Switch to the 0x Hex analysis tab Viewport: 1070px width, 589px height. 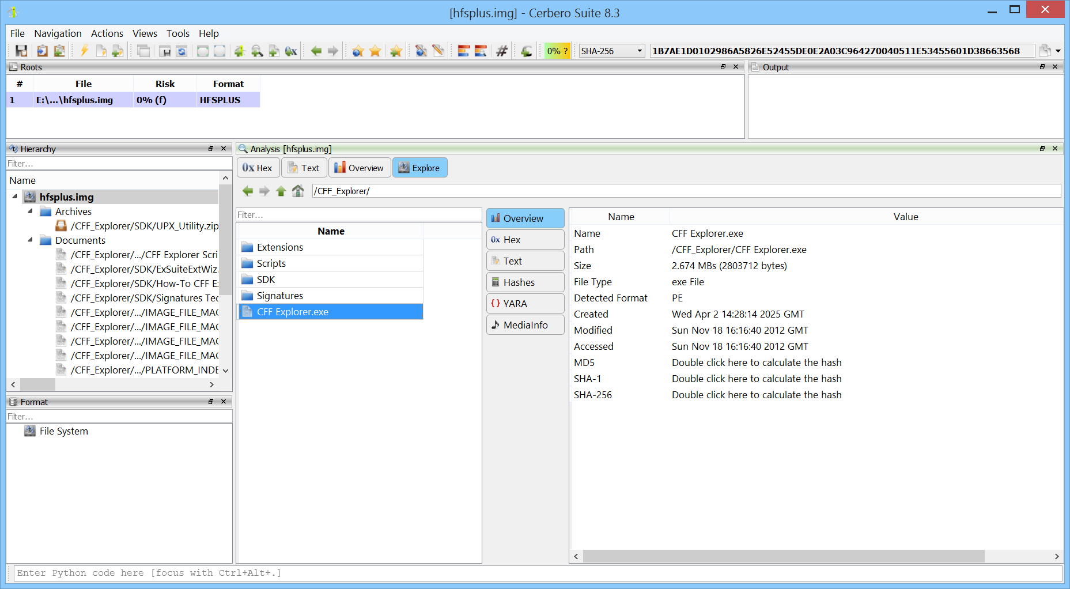pyautogui.click(x=258, y=168)
